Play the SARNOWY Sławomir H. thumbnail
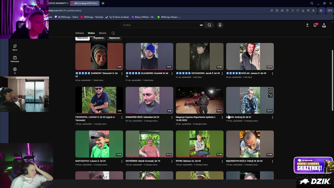This screenshot has height=188, width=334. point(99,56)
